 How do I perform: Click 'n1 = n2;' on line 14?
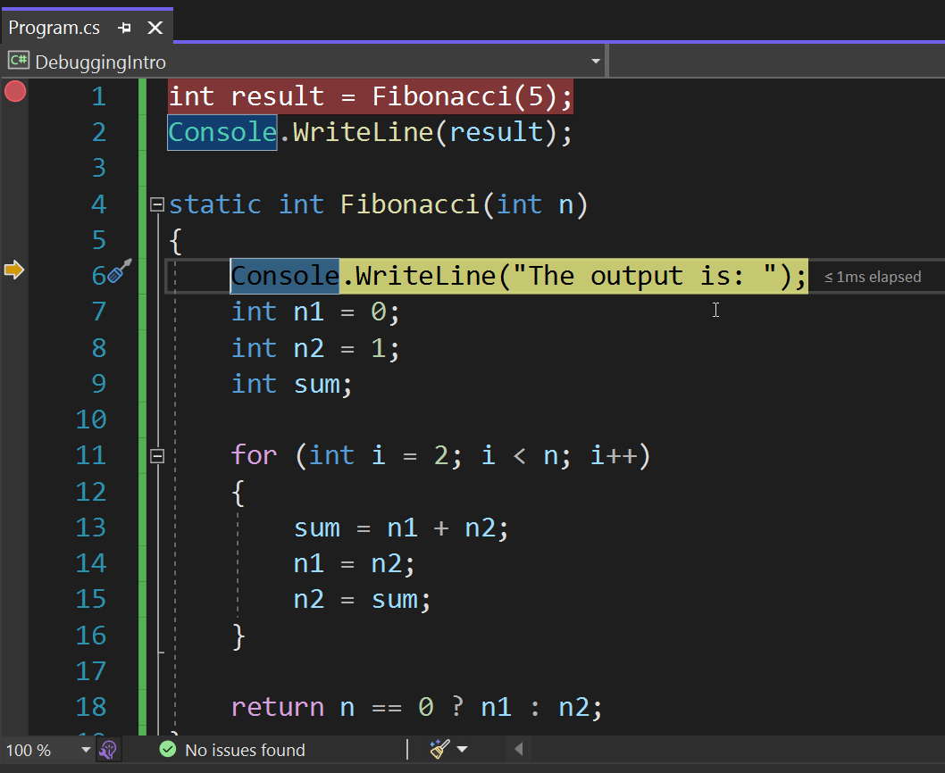pos(354,564)
